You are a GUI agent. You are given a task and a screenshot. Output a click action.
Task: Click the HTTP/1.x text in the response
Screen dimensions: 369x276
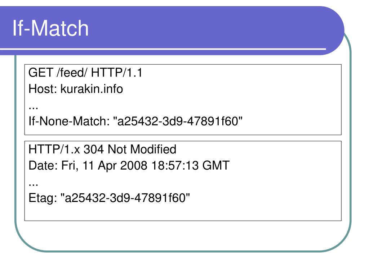pos(54,149)
